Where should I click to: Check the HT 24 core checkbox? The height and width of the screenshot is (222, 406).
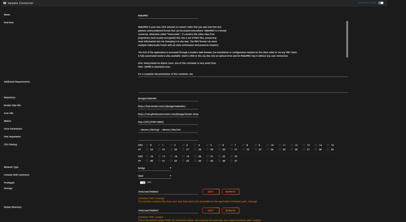coord(147,149)
